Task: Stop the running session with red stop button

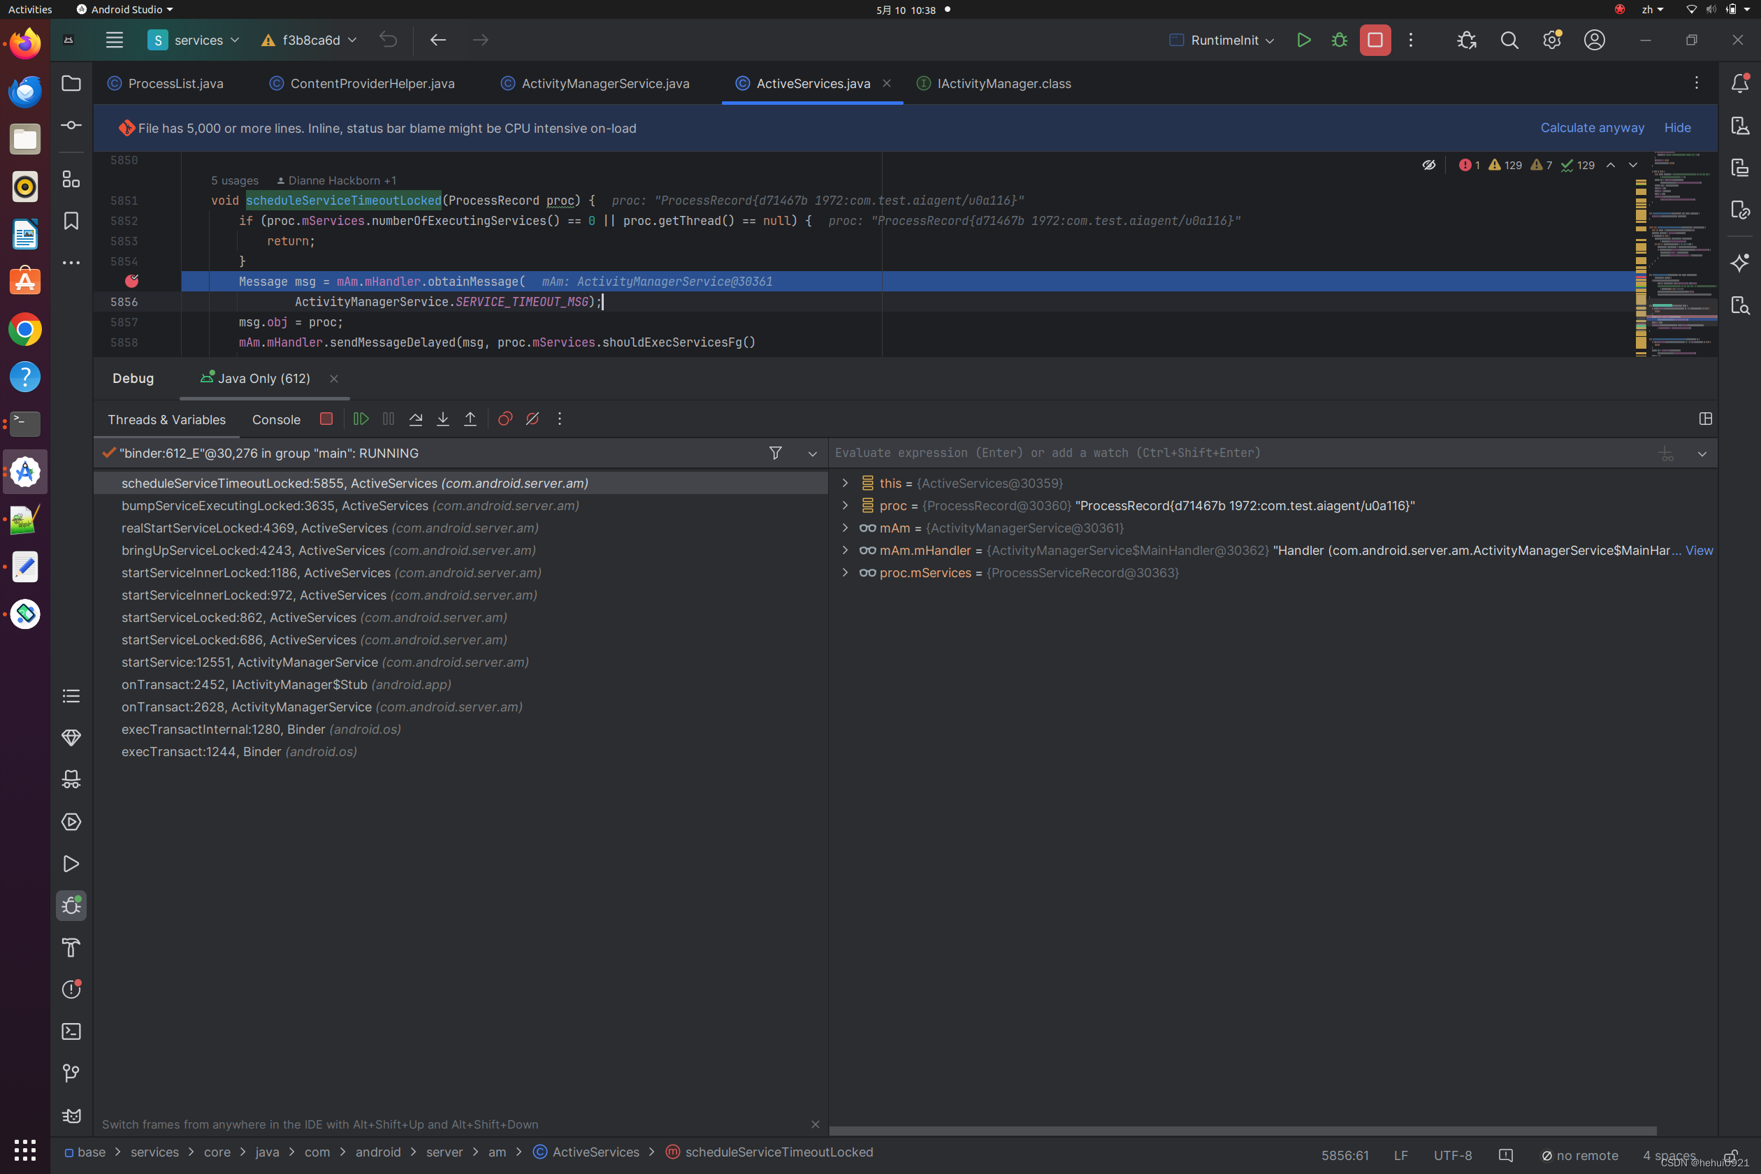Action: tap(1375, 40)
